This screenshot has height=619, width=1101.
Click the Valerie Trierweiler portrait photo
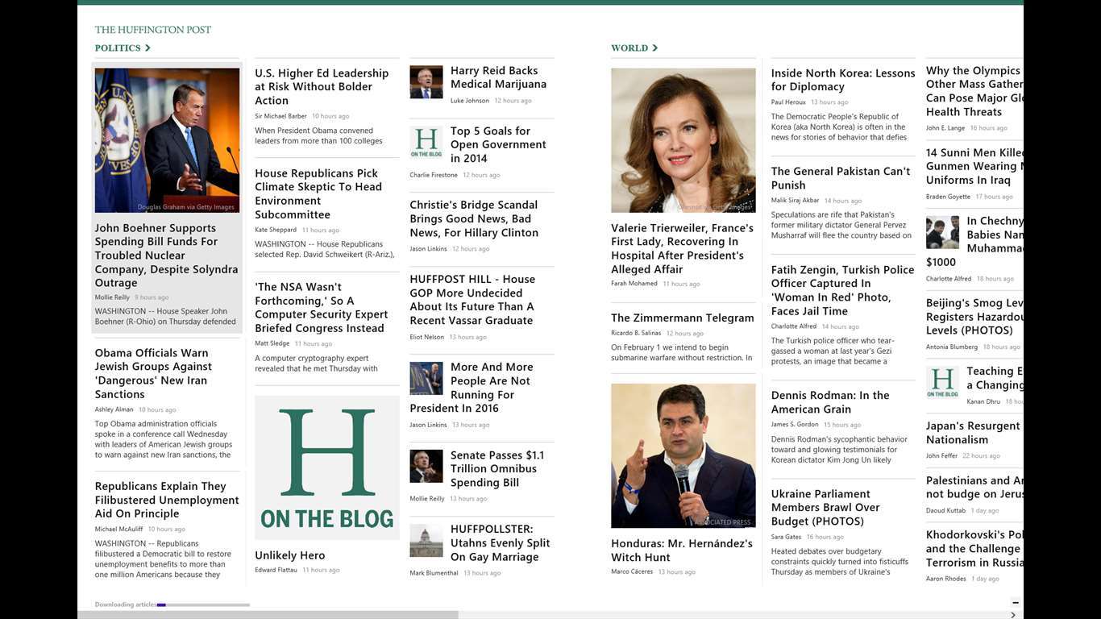point(683,140)
